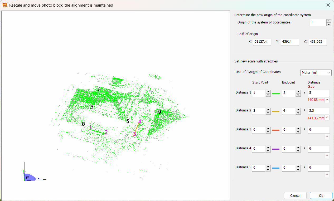Click the Distance 4 purple color line
Viewport: 334px width, 201px height.
(275, 149)
